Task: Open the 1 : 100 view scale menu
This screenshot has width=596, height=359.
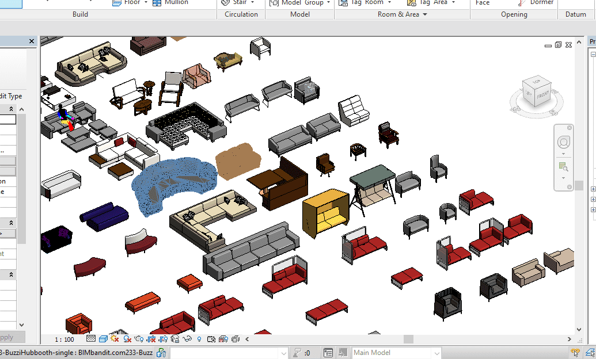Action: (64, 339)
